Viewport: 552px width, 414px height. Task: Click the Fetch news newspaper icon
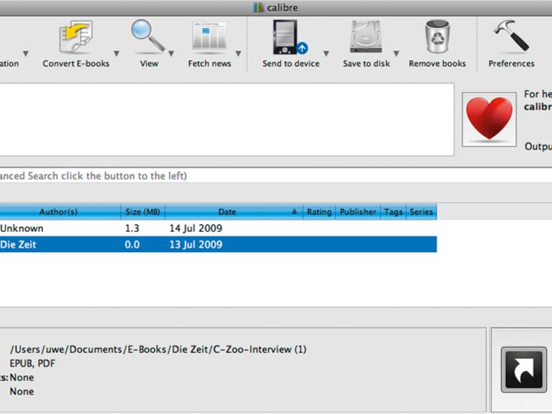209,37
